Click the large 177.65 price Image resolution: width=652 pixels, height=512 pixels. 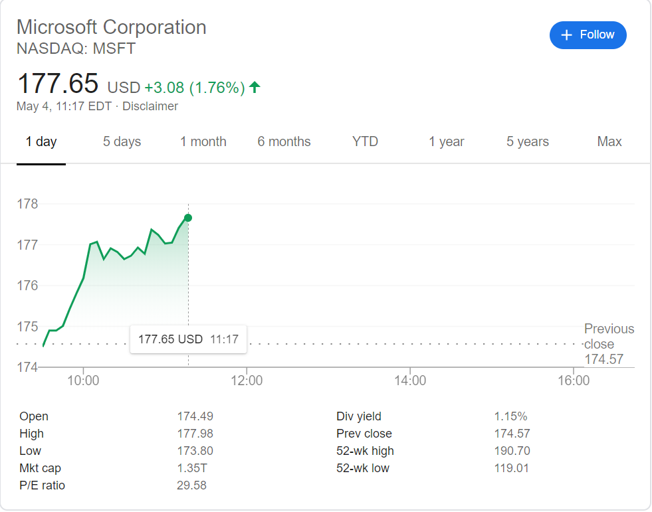click(x=58, y=84)
